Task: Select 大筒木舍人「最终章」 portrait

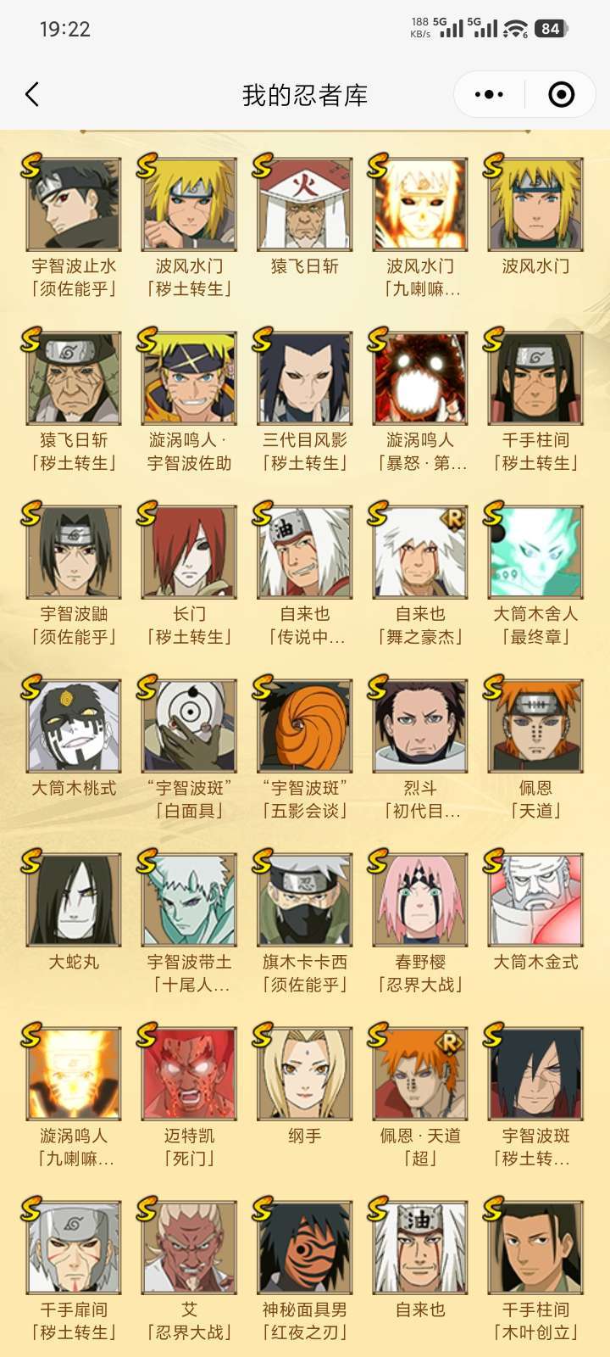Action: 535,551
